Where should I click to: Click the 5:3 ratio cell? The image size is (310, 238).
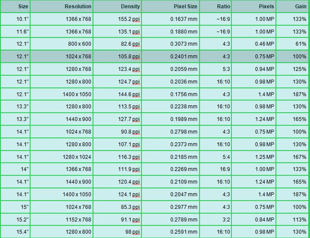216,69
